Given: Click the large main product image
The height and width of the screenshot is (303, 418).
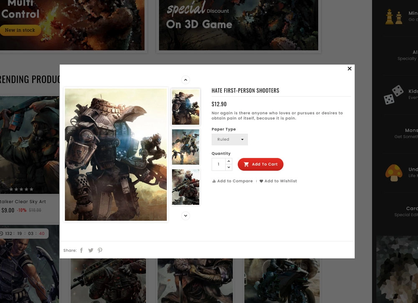Looking at the screenshot, I should (x=116, y=154).
